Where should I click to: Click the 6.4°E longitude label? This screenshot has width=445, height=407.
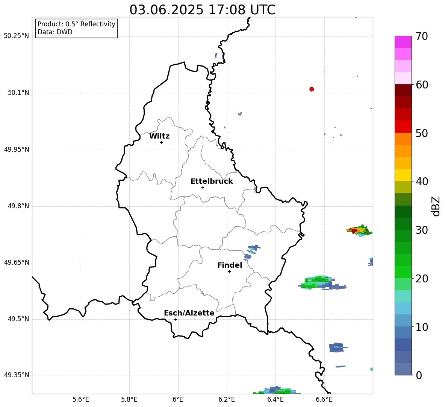(x=275, y=399)
